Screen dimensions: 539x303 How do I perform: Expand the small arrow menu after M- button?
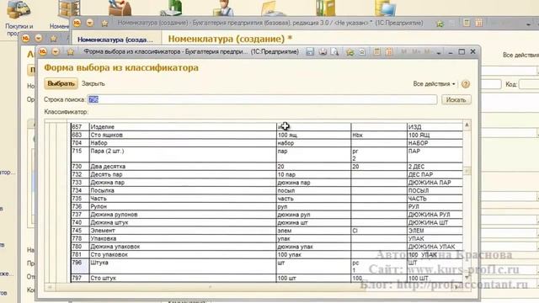point(439,53)
